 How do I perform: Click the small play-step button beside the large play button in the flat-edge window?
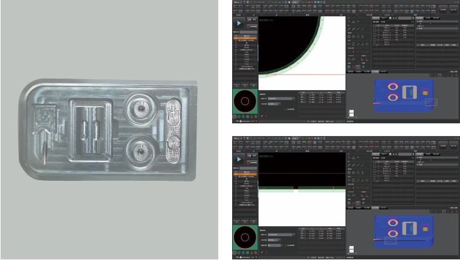[x=251, y=155]
